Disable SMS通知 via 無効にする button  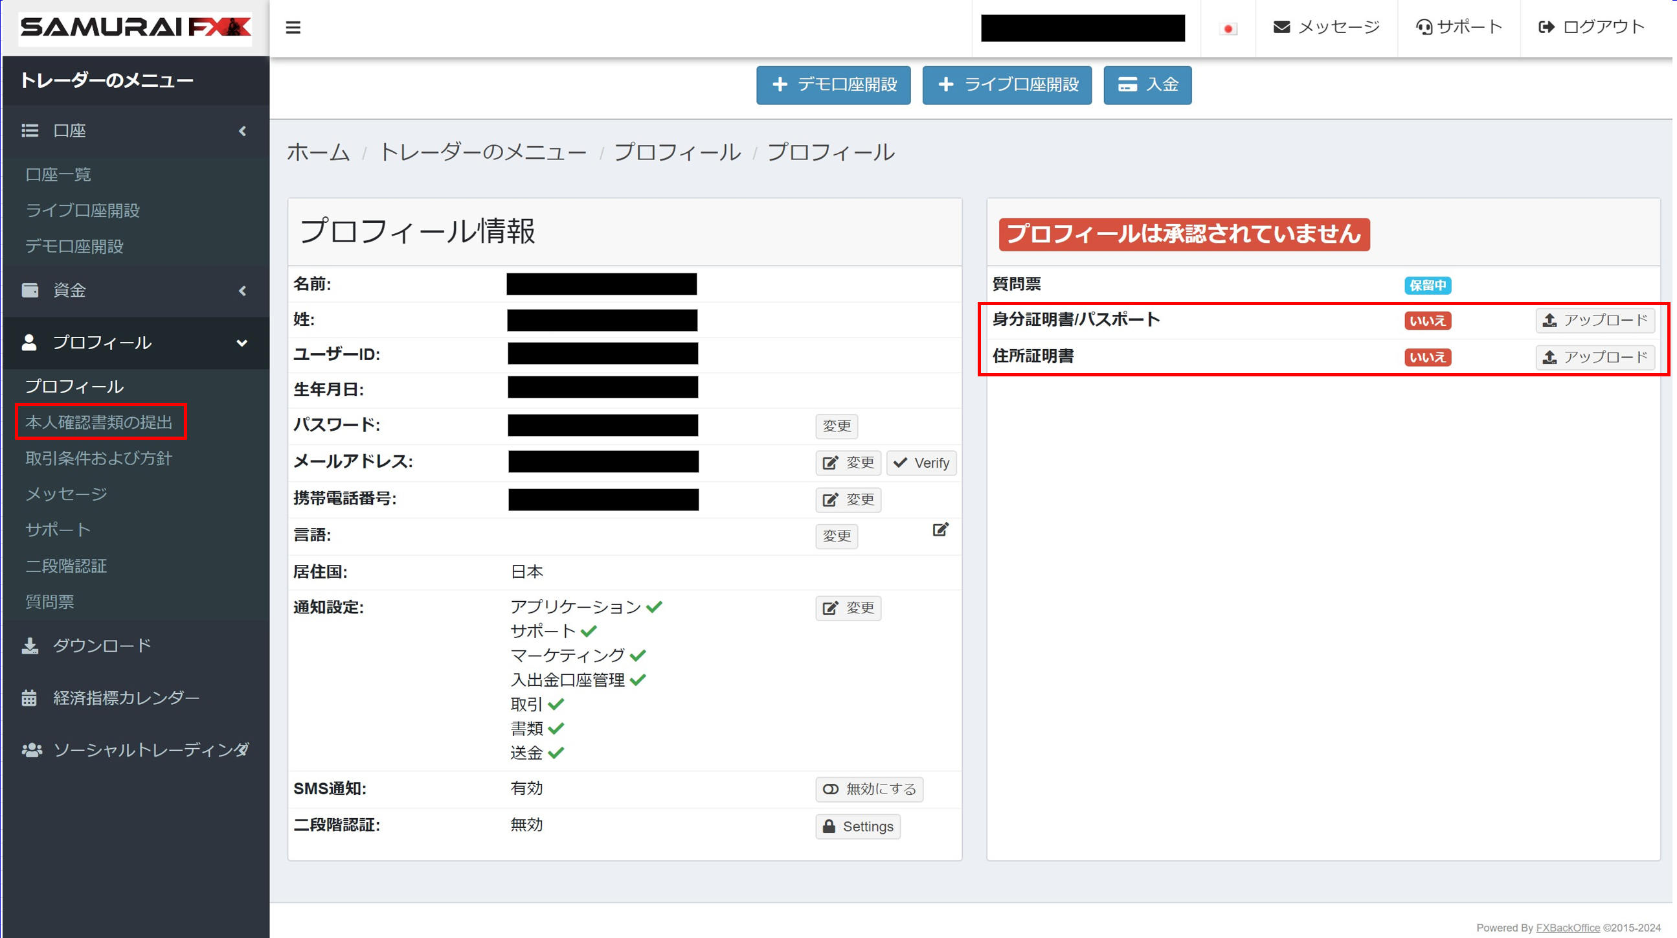pyautogui.click(x=871, y=790)
